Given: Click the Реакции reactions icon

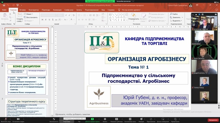Looking at the screenshot, I should pos(141,120).
